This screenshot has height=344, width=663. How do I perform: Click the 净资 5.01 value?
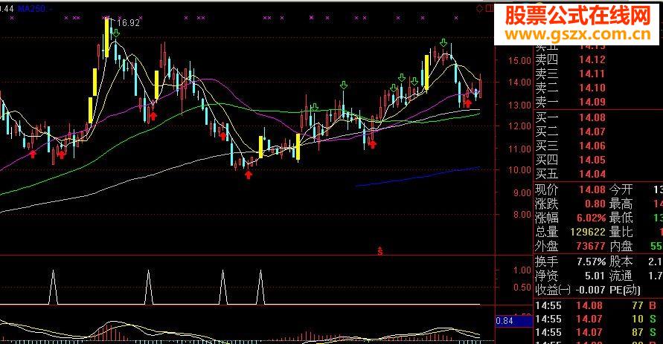pos(595,276)
